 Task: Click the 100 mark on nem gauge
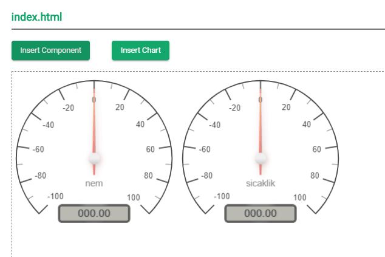click(x=134, y=197)
